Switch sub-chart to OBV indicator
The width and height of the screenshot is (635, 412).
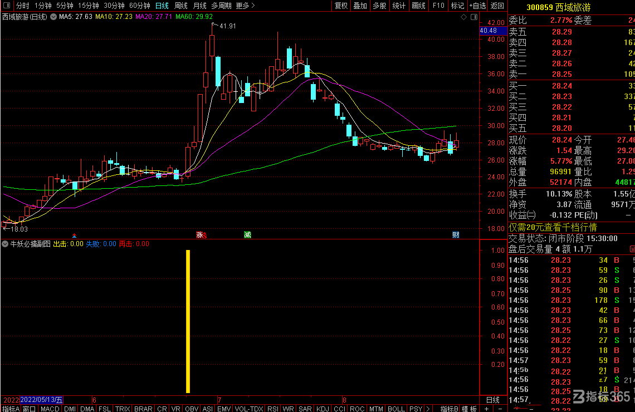[192, 409]
